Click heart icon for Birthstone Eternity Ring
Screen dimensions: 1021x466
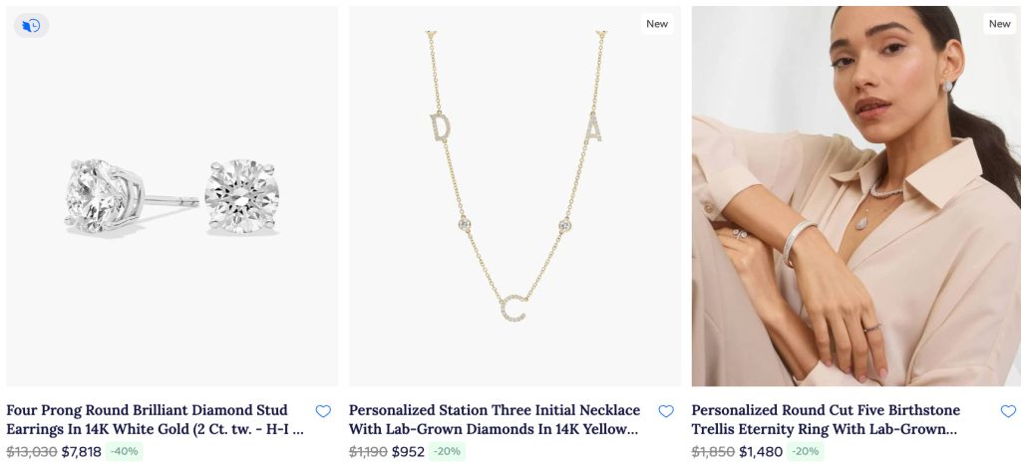(1008, 411)
